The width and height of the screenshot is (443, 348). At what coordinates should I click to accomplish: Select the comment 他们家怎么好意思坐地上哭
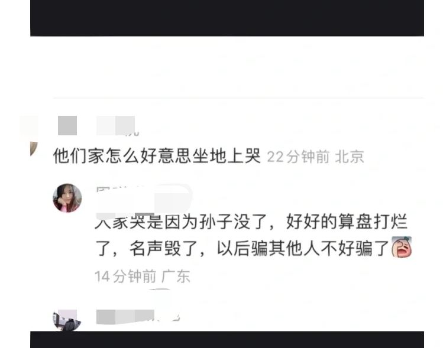[157, 156]
